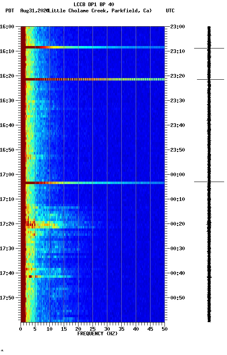The width and height of the screenshot is (227, 355).
Task: Click the 15 Hz frequency tick label
Action: (64, 329)
